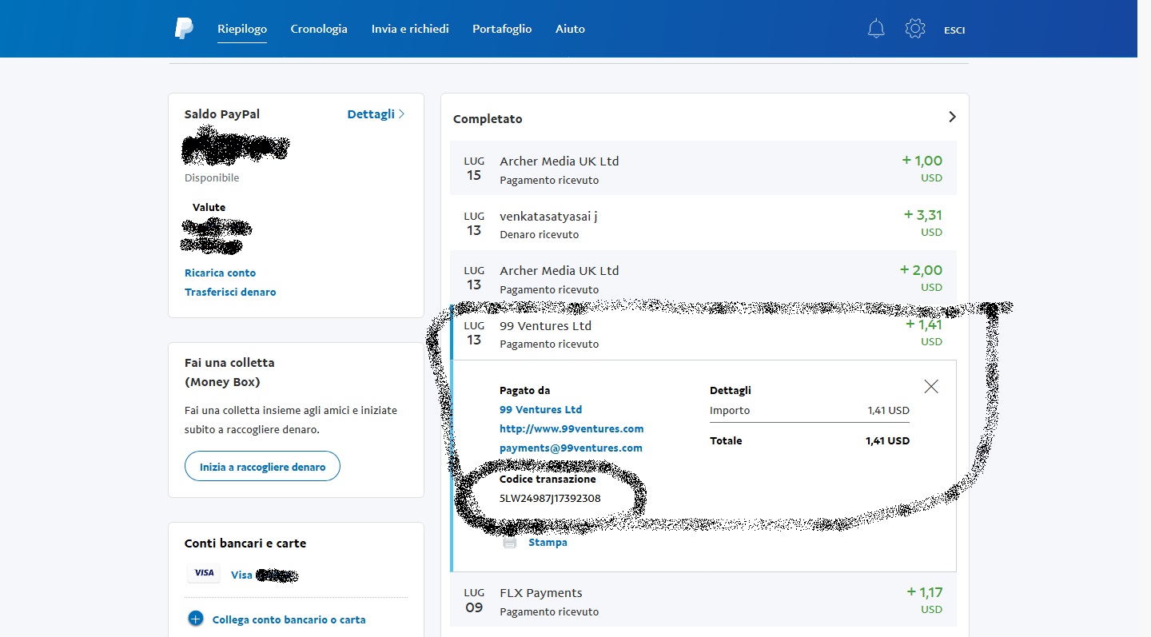Open the notifications bell icon

click(876, 29)
